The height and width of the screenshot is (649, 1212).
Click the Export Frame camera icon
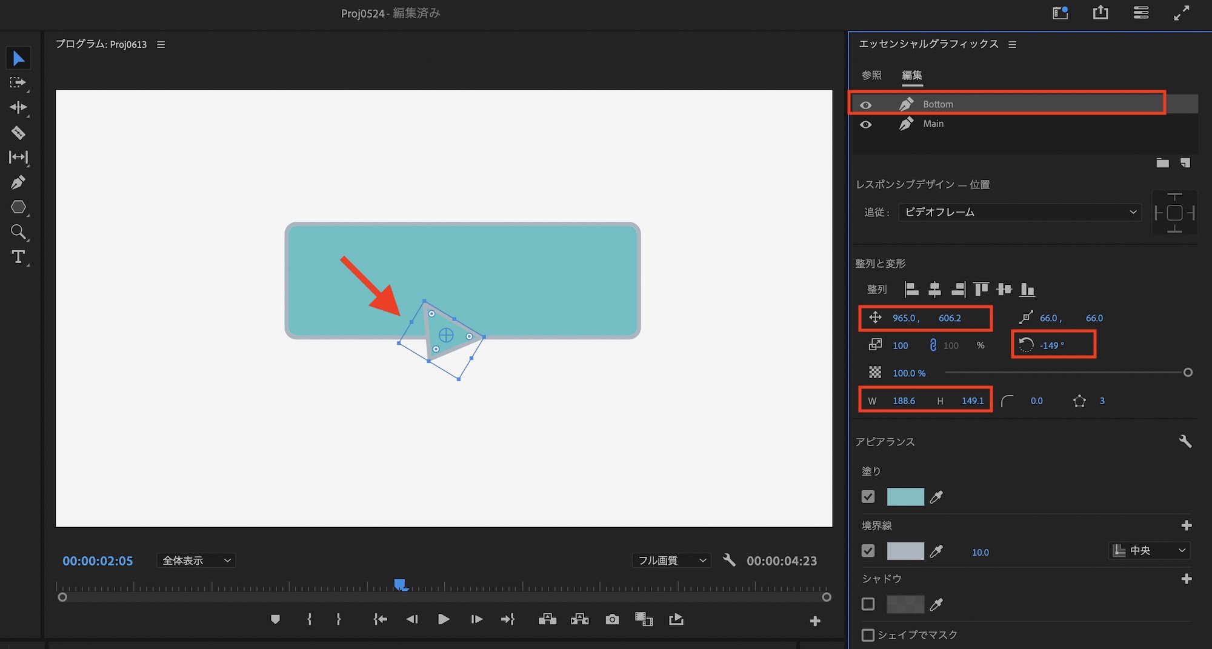pos(612,619)
